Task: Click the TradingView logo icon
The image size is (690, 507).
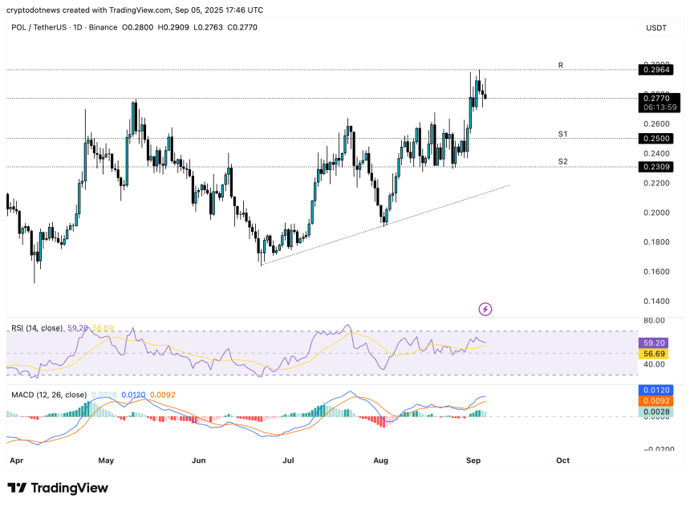Action: (17, 488)
